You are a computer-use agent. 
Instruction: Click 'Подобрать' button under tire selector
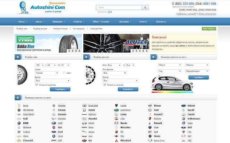point(60,89)
